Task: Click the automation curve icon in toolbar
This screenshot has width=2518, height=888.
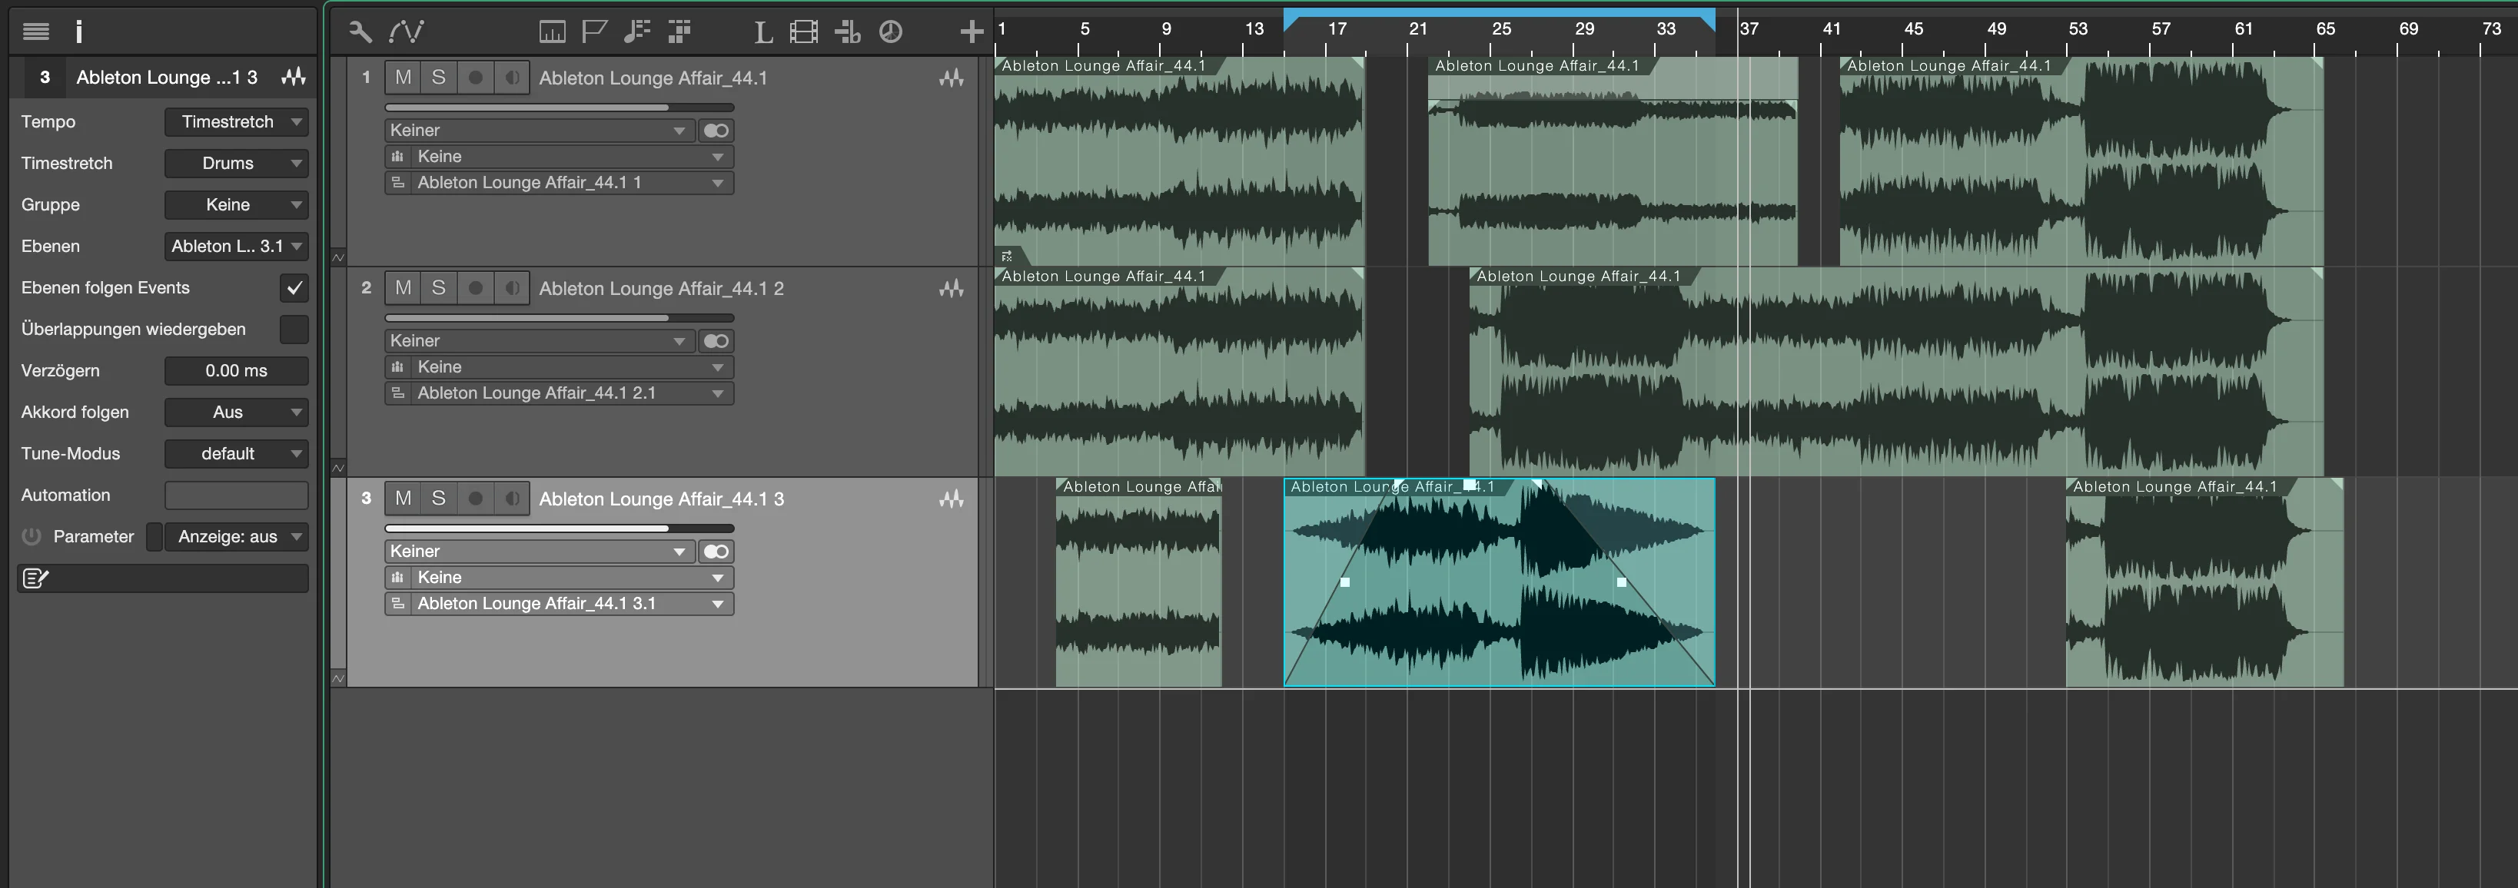Action: [x=406, y=32]
